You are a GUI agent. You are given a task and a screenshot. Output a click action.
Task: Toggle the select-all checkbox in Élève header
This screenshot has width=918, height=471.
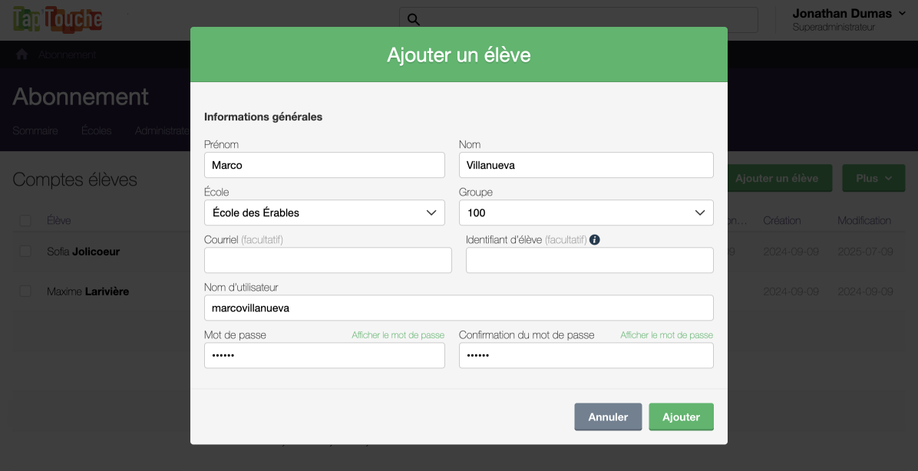26,221
